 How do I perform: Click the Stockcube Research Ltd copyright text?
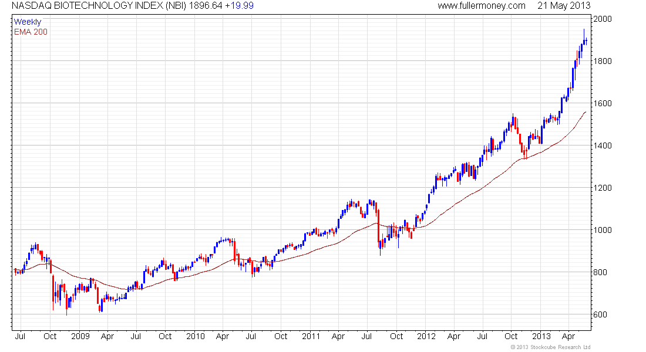pyautogui.click(x=551, y=347)
